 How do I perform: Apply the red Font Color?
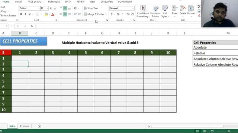(x=53, y=14)
